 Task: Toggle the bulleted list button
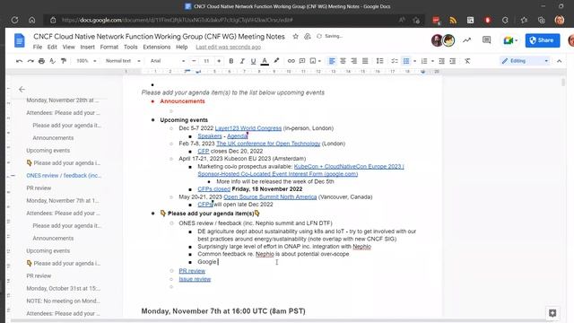tap(406, 61)
